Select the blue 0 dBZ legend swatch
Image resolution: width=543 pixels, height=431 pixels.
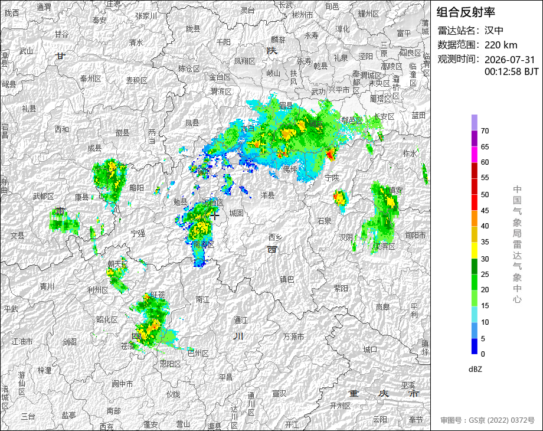[x=475, y=346]
